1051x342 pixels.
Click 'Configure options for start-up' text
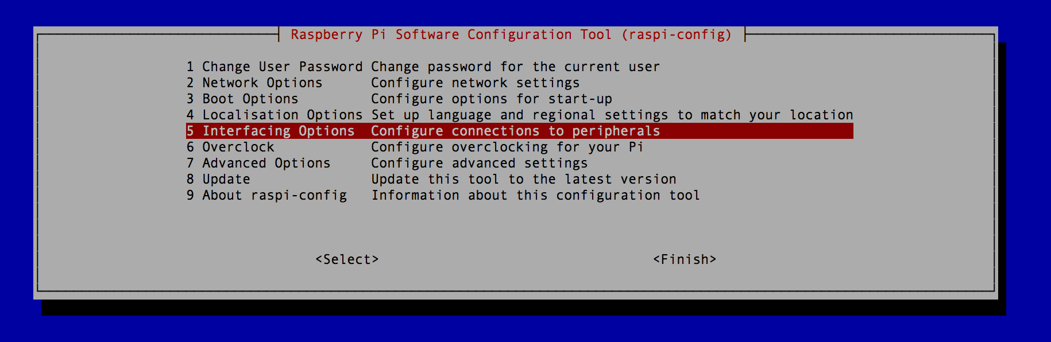492,99
